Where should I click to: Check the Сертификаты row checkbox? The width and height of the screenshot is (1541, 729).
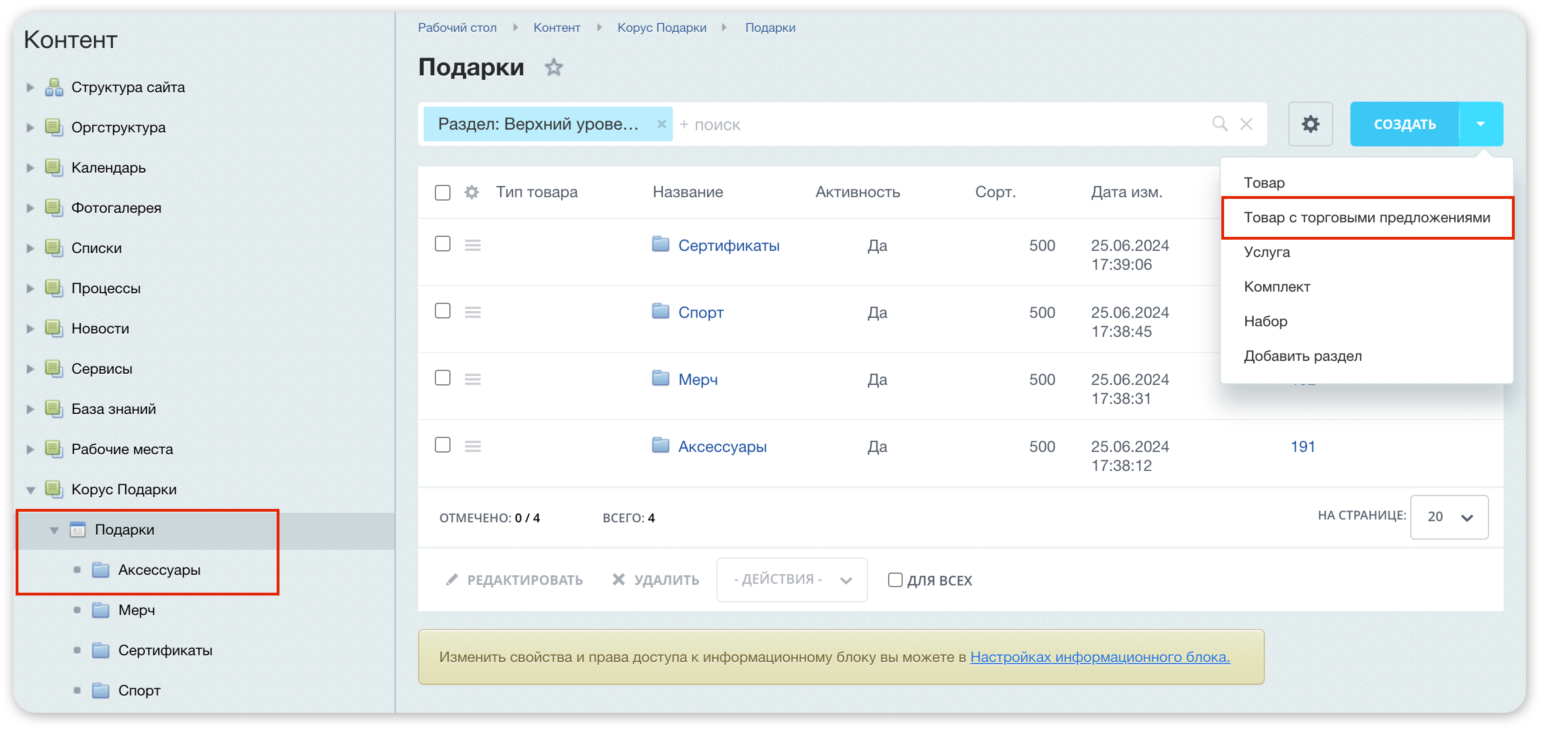[443, 244]
